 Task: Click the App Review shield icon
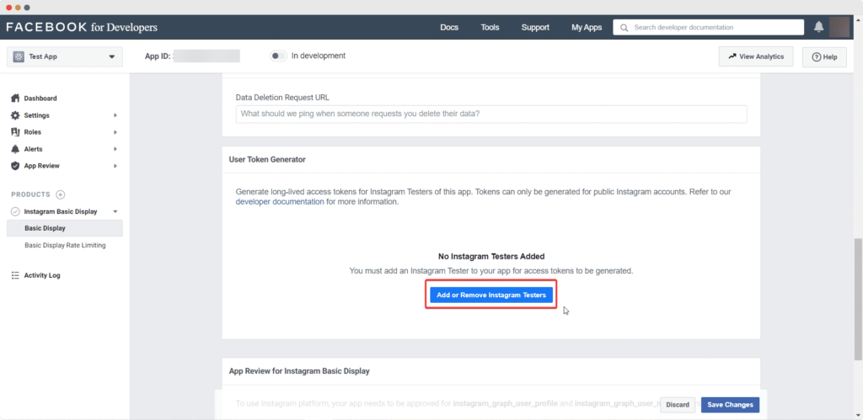(x=15, y=166)
